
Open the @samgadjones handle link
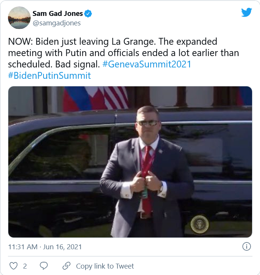[x=56, y=23]
